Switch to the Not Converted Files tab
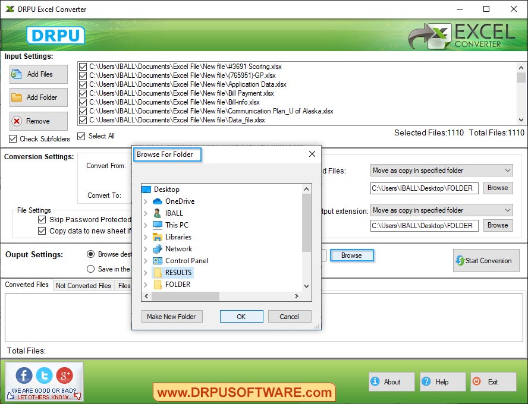Screen dimensions: 528x404 point(83,285)
